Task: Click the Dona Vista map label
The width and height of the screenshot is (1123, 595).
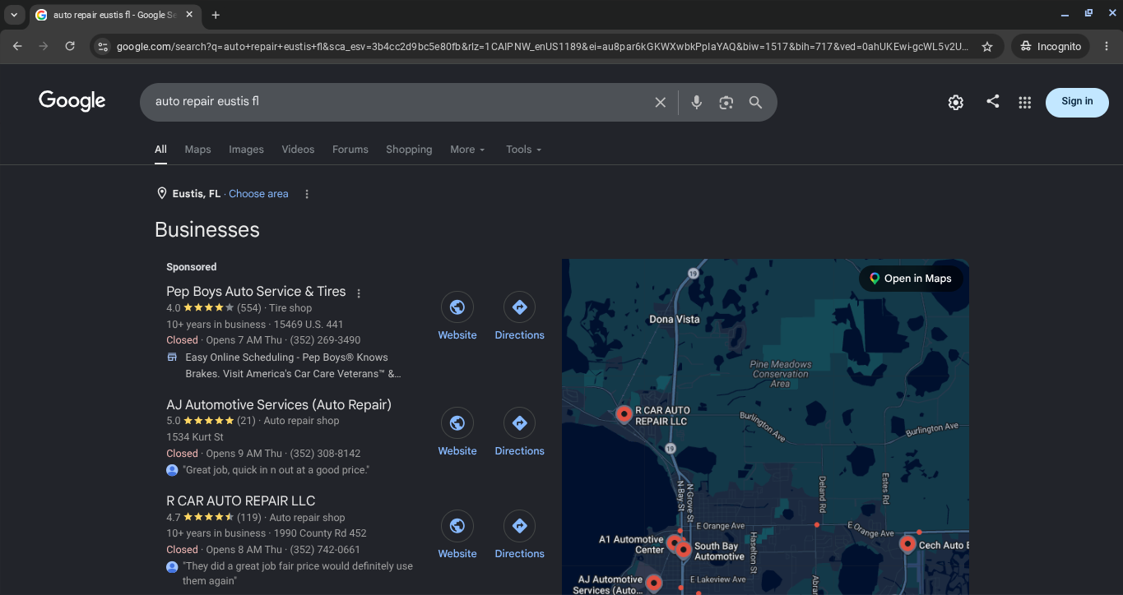Action: pyautogui.click(x=674, y=319)
